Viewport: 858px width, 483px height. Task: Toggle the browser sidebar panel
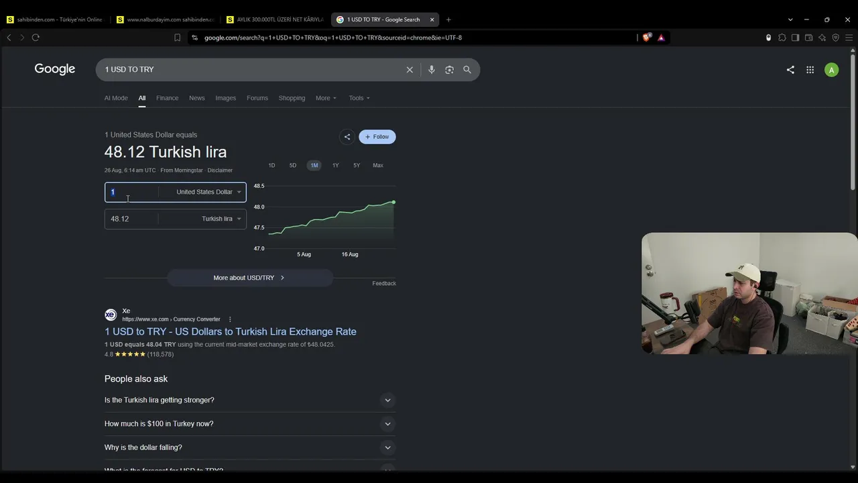point(795,38)
